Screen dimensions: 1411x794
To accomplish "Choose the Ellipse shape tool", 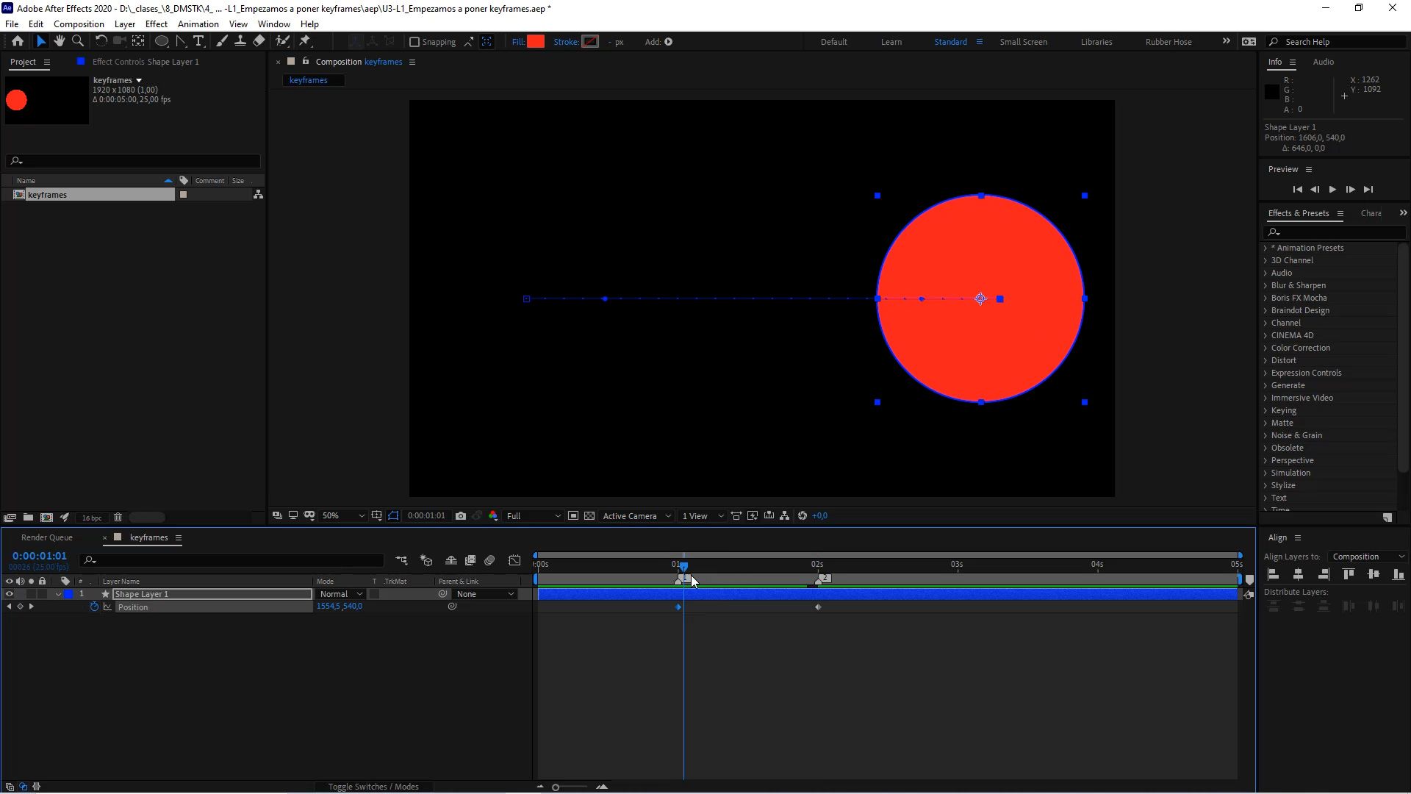I will click(x=162, y=41).
